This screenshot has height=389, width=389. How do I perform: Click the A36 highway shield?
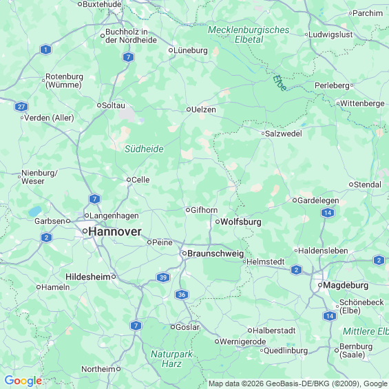182,295
